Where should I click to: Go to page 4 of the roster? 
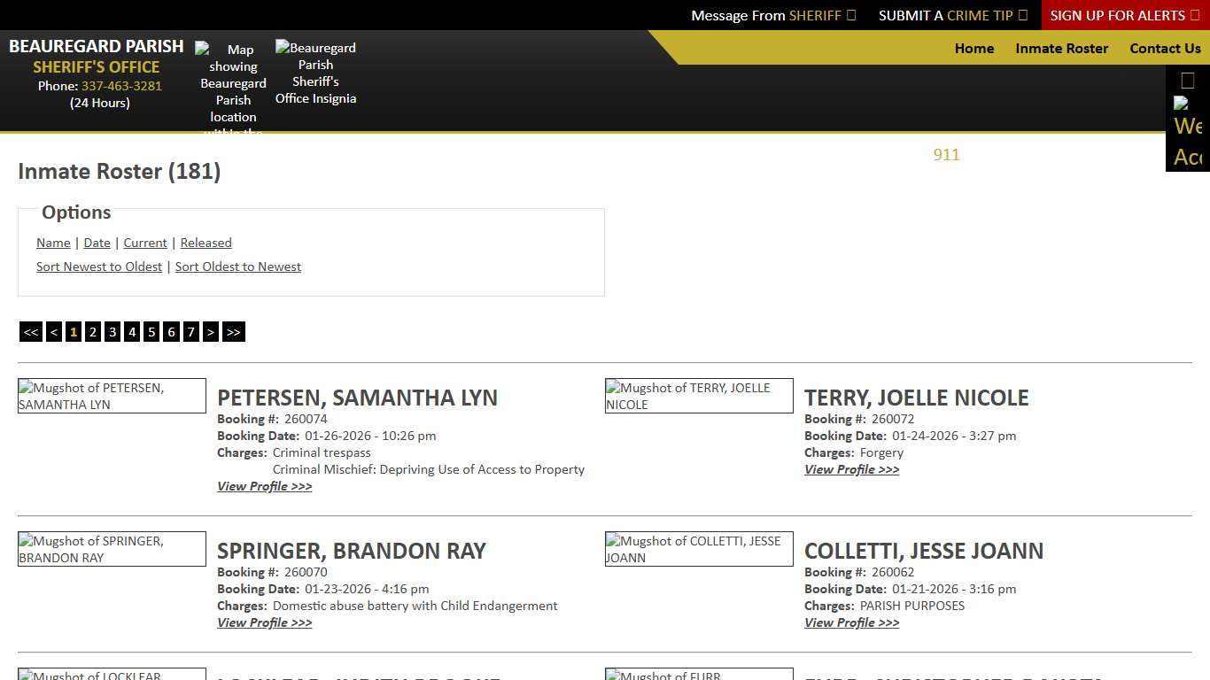pyautogui.click(x=131, y=331)
